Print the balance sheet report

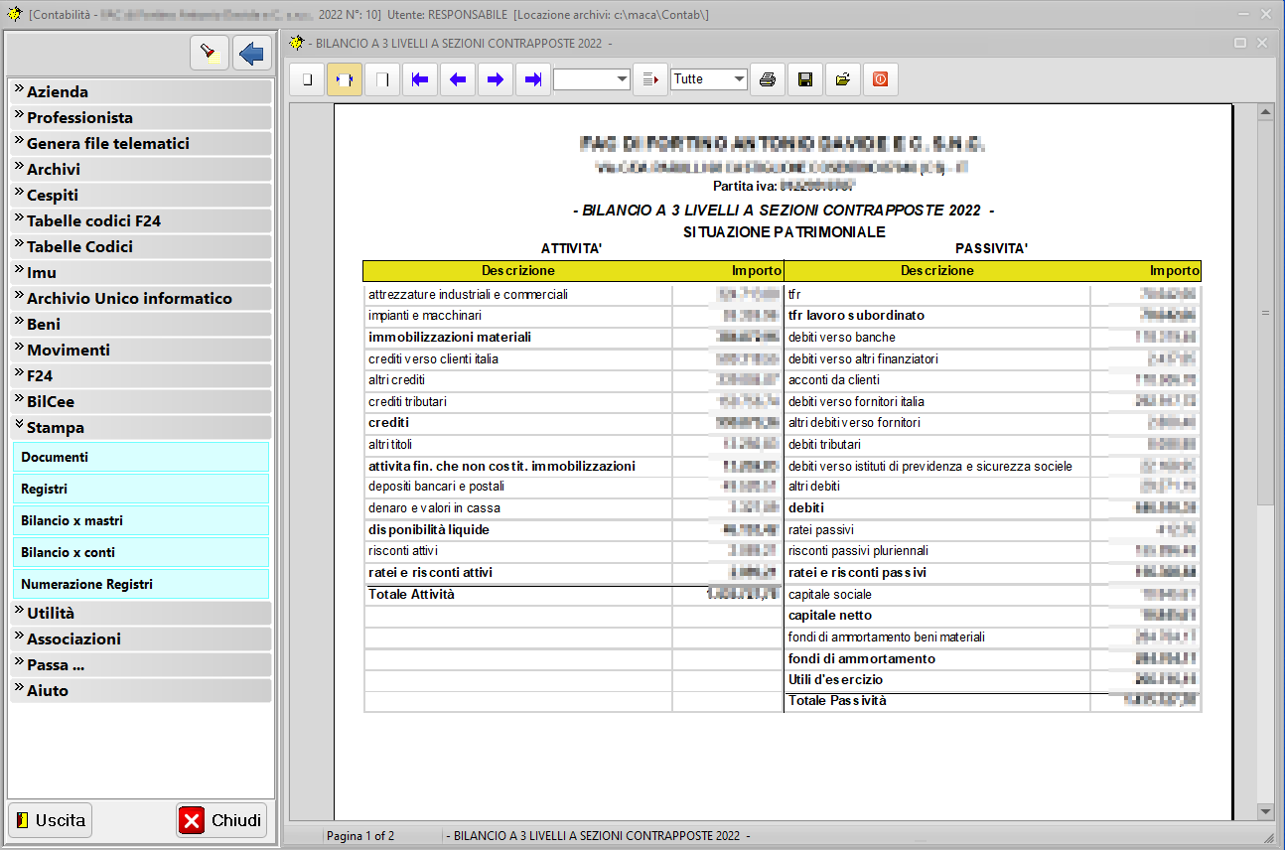pos(767,79)
